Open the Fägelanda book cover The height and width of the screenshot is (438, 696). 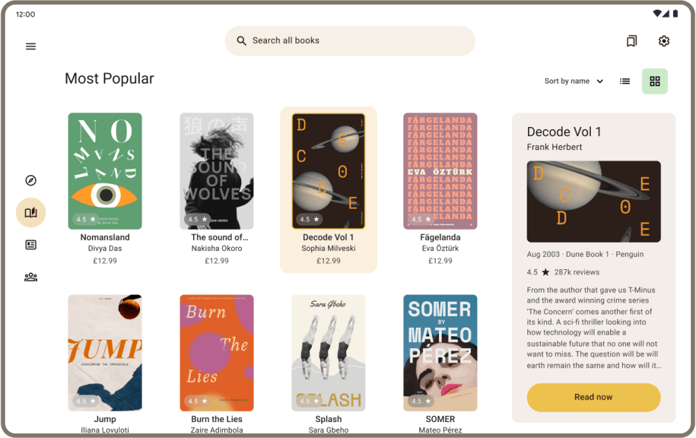coord(440,171)
